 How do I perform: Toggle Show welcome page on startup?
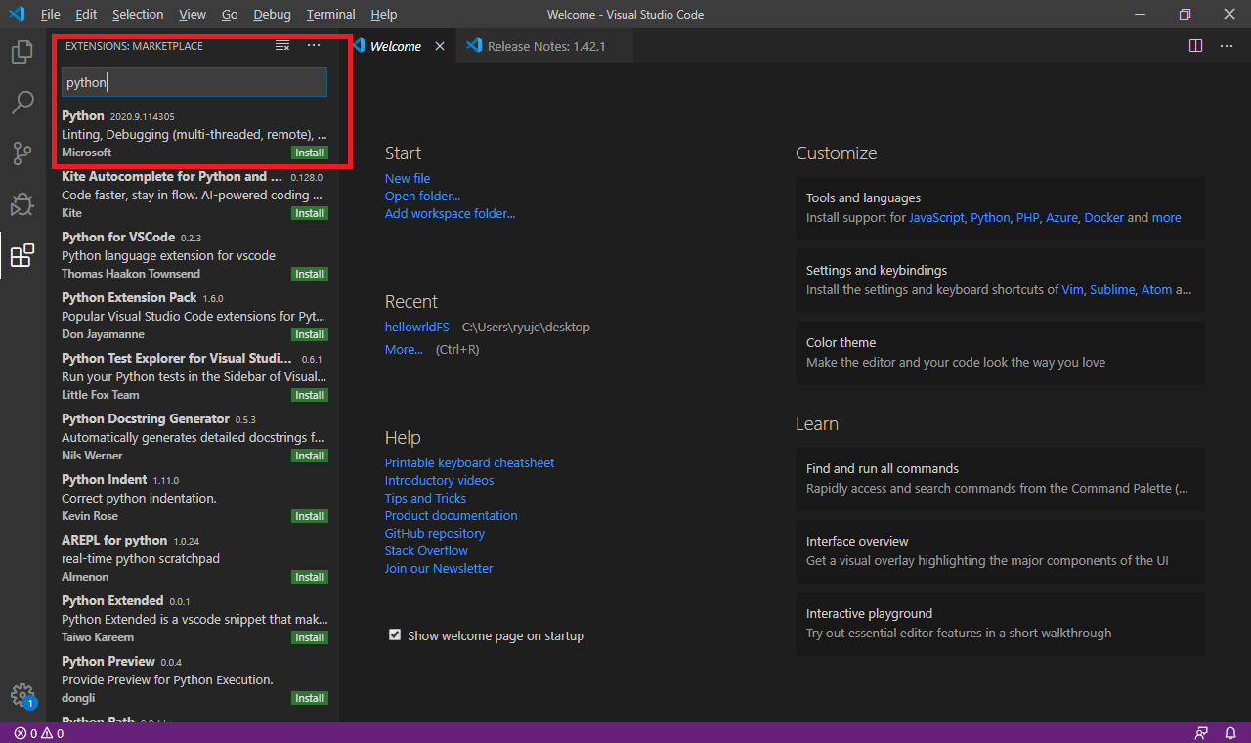[x=395, y=634]
